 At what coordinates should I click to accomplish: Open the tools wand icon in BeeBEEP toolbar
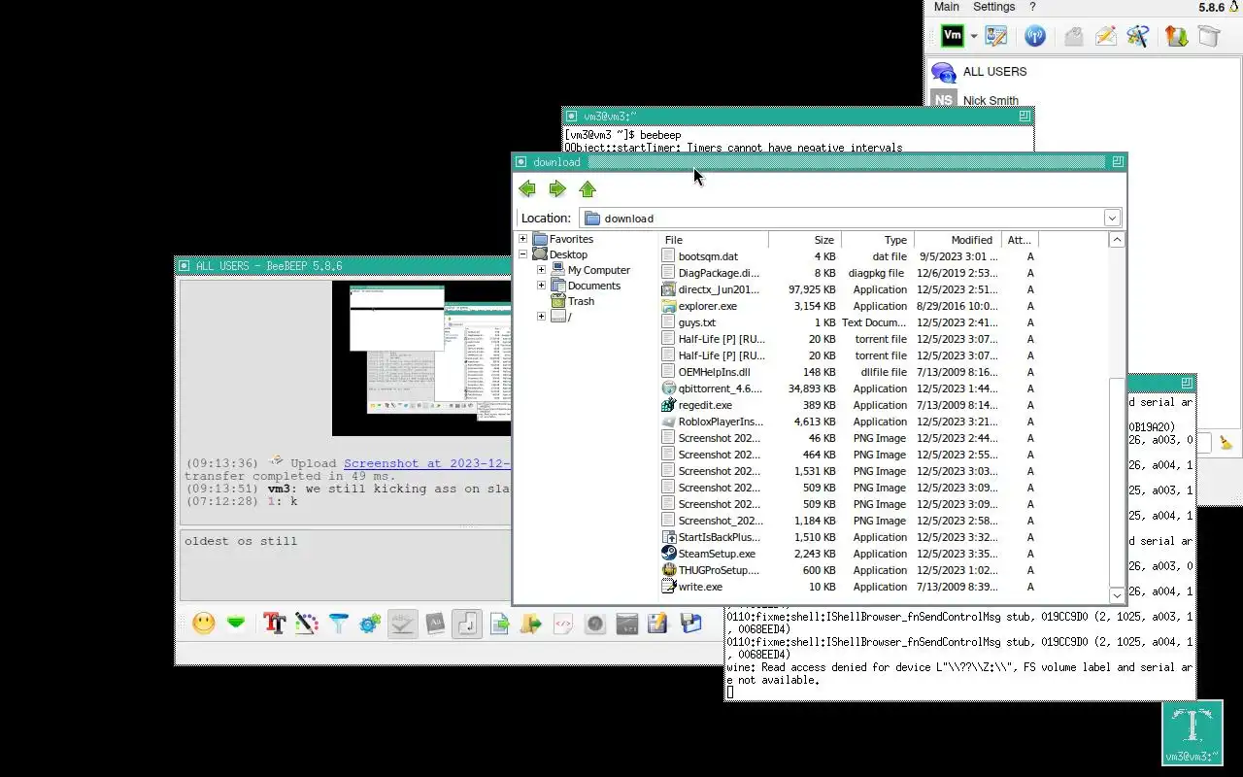point(1138,36)
